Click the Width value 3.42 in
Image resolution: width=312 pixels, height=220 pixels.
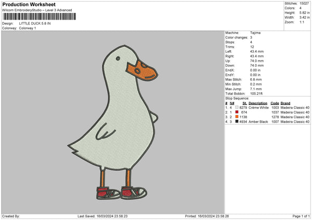point(304,18)
